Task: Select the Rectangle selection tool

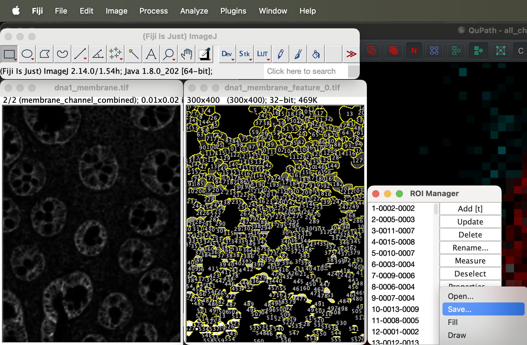Action: point(9,54)
